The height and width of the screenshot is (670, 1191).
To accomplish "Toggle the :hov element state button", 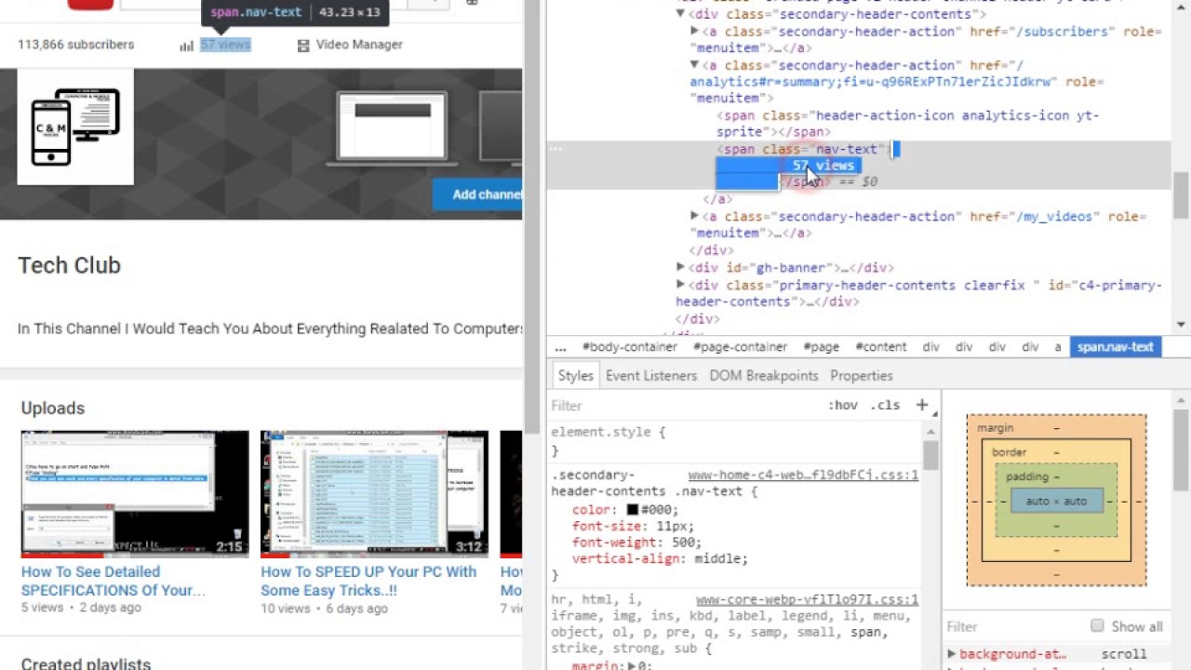I will click(843, 406).
